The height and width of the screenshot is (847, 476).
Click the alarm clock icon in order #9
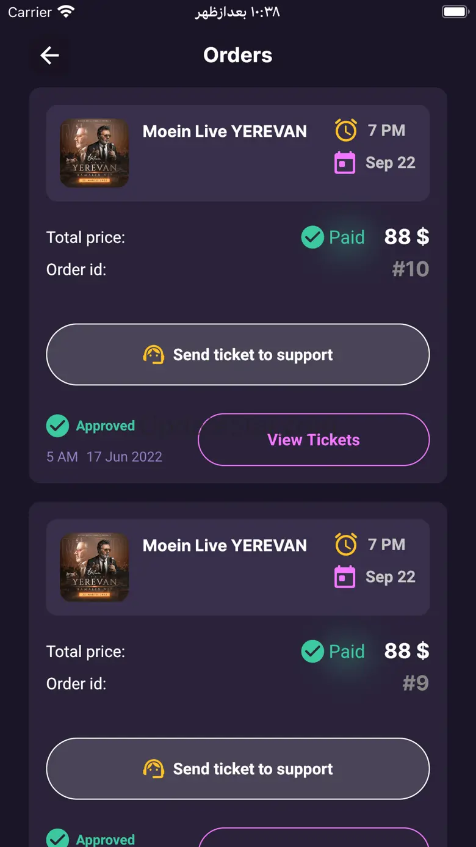pos(345,544)
